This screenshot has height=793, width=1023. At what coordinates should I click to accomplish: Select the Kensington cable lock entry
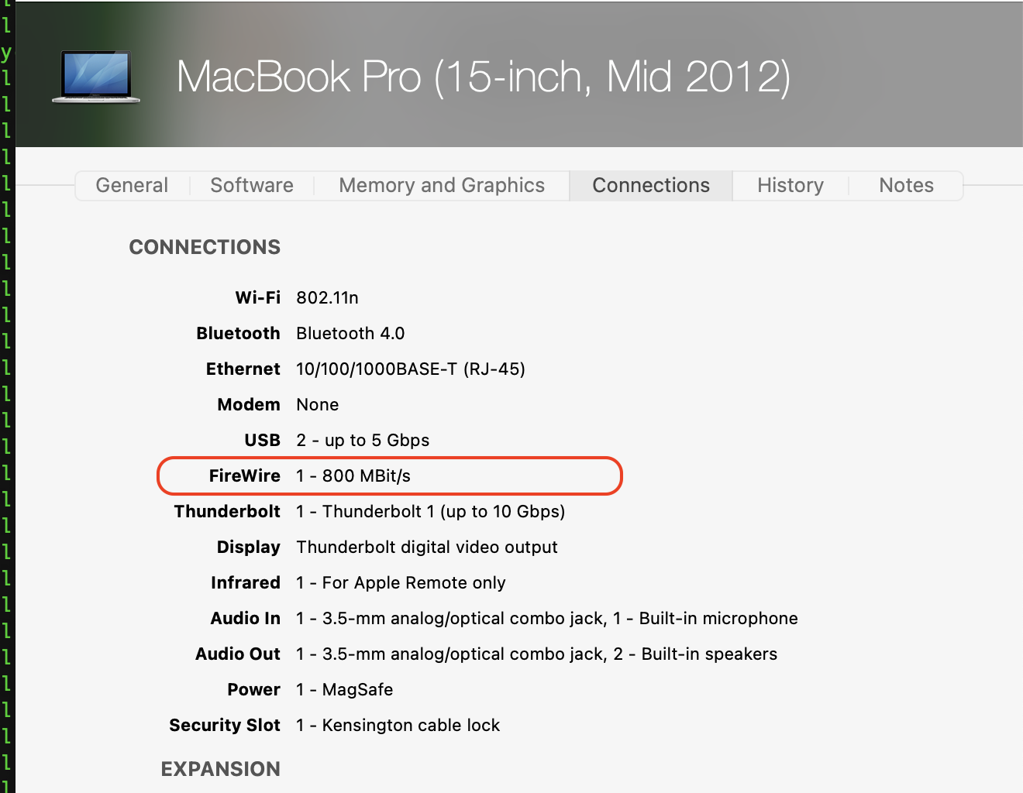[x=398, y=725]
